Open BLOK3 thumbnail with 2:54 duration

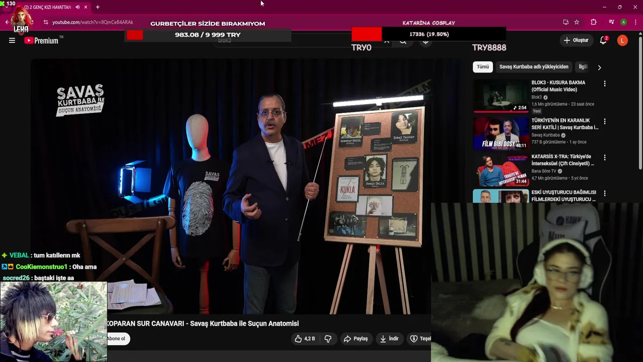(501, 96)
